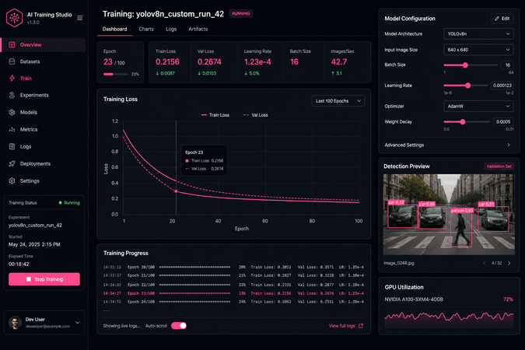Click the Epoch 20/100 log row
Viewport: 525px width, 350px height.
pos(233,267)
